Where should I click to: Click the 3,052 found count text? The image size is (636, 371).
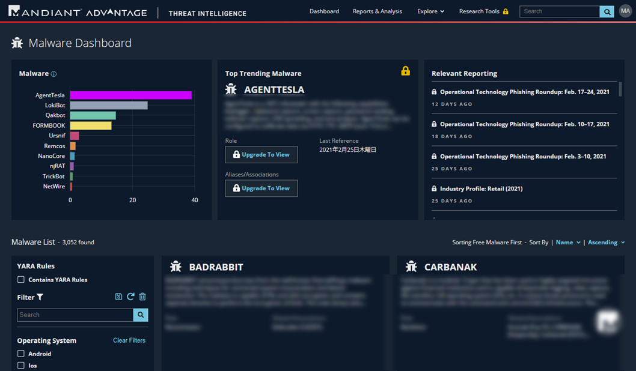pos(78,242)
